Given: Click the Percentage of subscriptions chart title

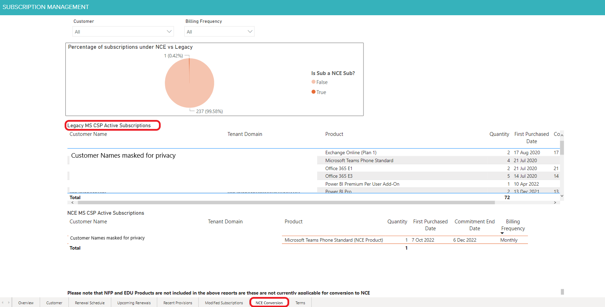Looking at the screenshot, I should pyautogui.click(x=130, y=47).
